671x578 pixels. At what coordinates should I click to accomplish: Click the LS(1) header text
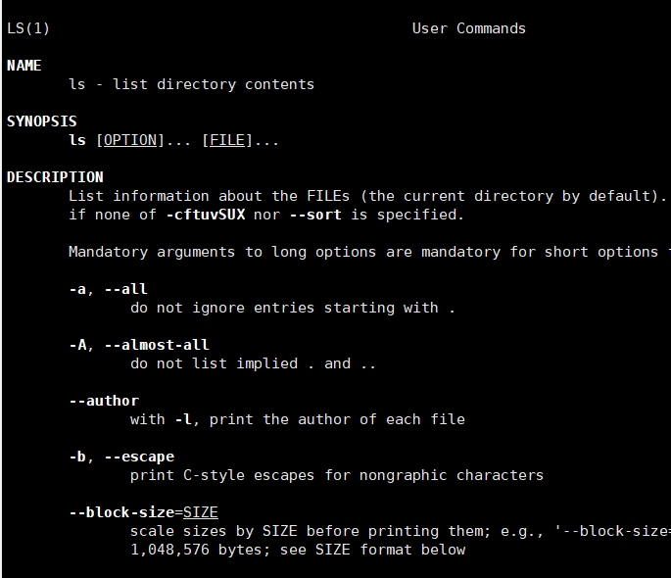[28, 28]
